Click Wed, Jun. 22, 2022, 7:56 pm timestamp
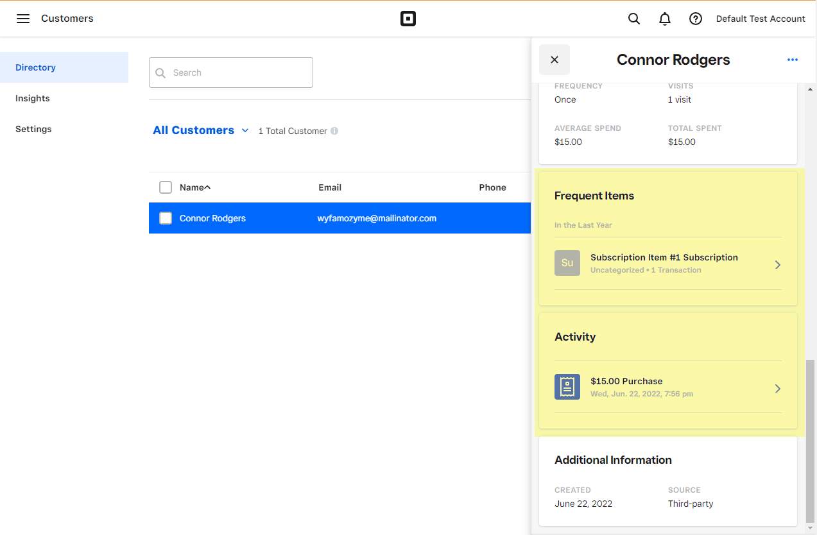This screenshot has width=817, height=535. click(642, 394)
